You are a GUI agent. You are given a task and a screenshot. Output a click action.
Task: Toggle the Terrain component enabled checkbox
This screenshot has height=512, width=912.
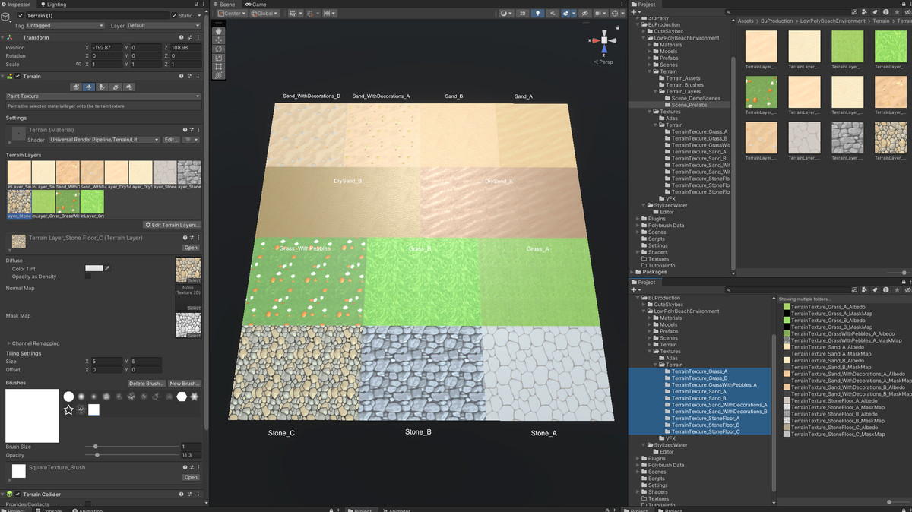[x=17, y=77]
